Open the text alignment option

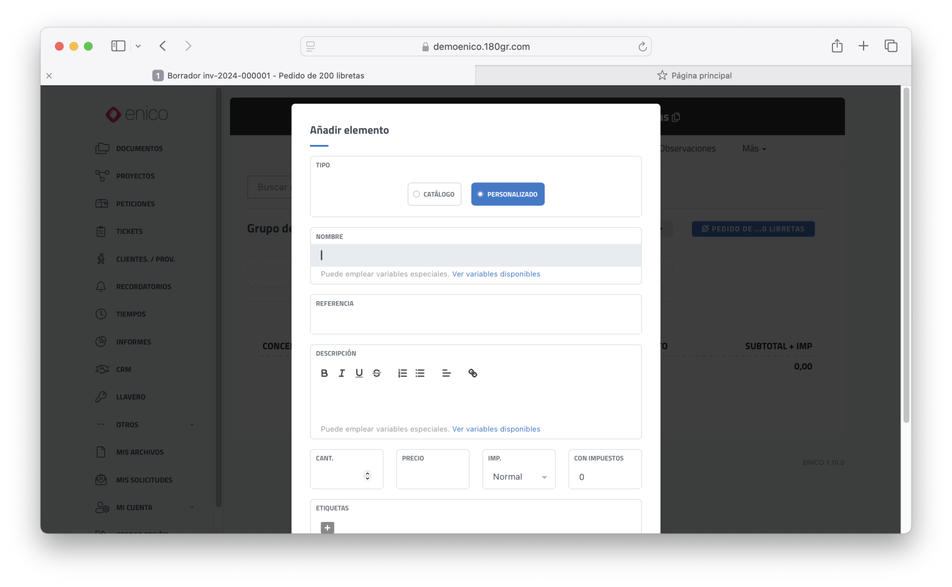[446, 373]
